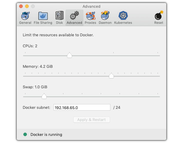Click the Apply & Restart button
Viewport: 183px width, 143px height.
[x=91, y=120]
